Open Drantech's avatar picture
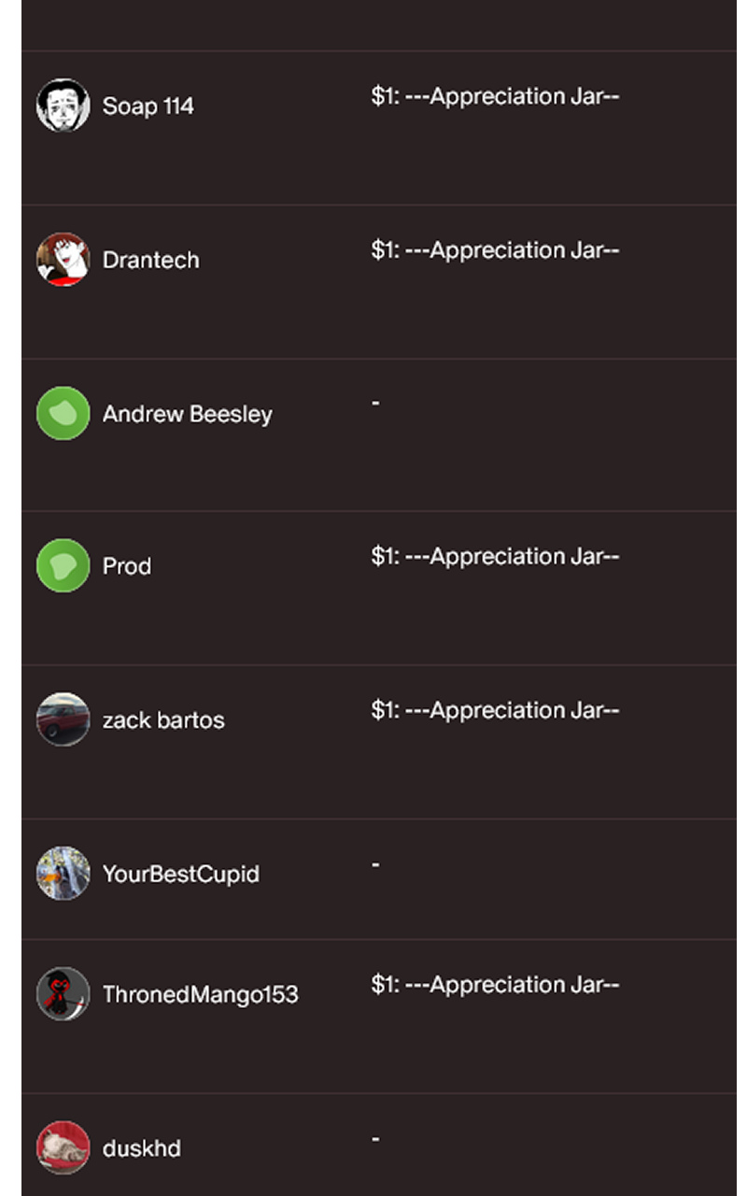The height and width of the screenshot is (1196, 747). 63,260
